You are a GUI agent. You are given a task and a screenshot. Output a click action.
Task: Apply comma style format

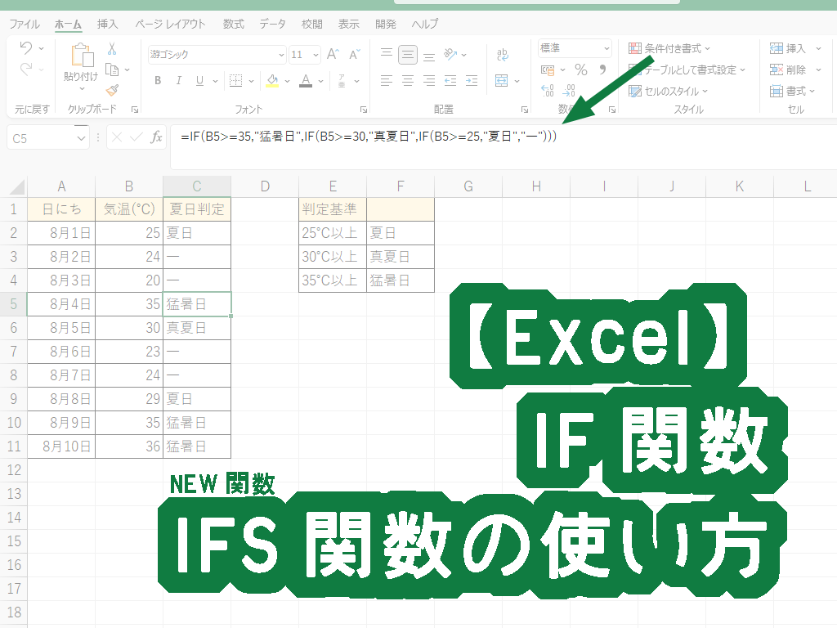click(602, 70)
